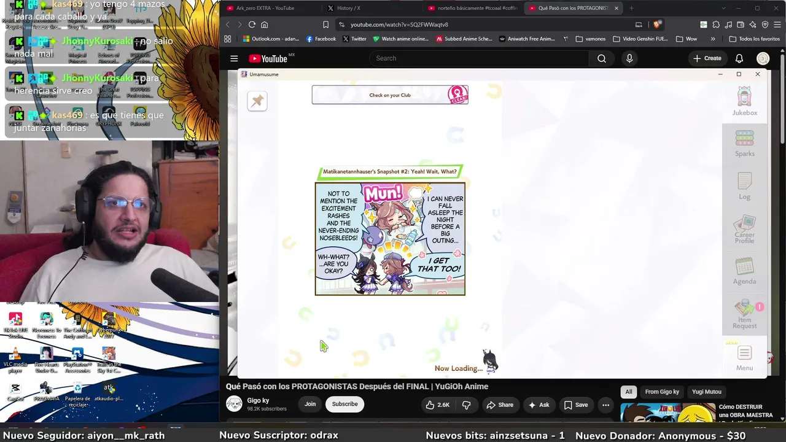Screen dimensions: 786x442
Task: Open the Wow bookmarks folder
Action: pyautogui.click(x=686, y=39)
